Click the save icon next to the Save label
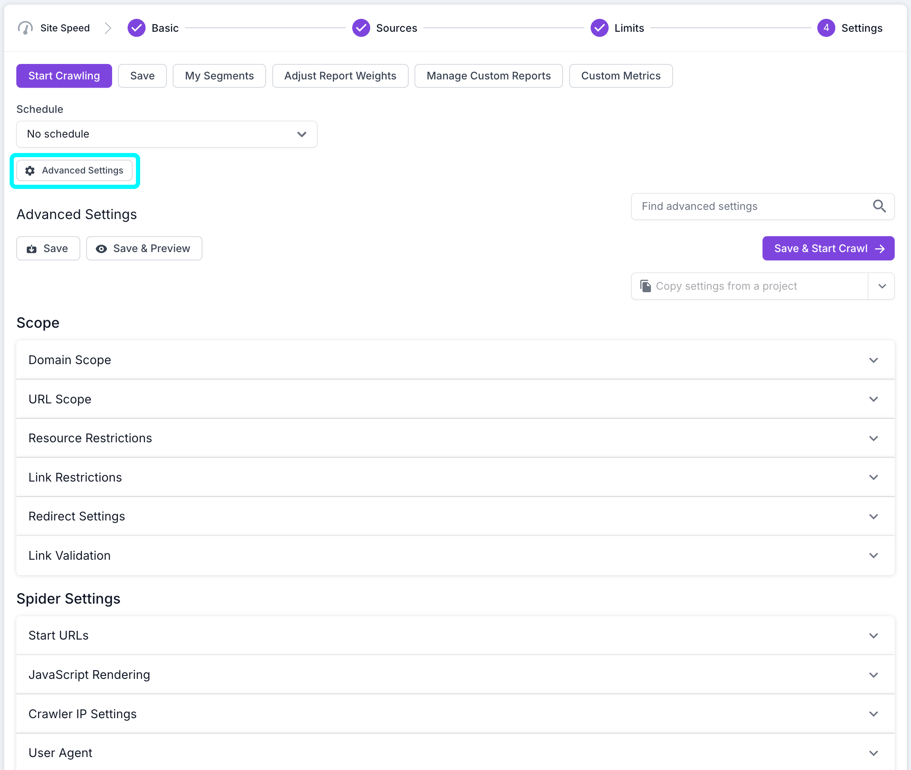Image resolution: width=911 pixels, height=770 pixels. point(31,248)
